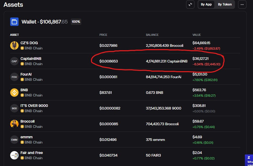Click the collapse assets panel icon

(x=190, y=4)
